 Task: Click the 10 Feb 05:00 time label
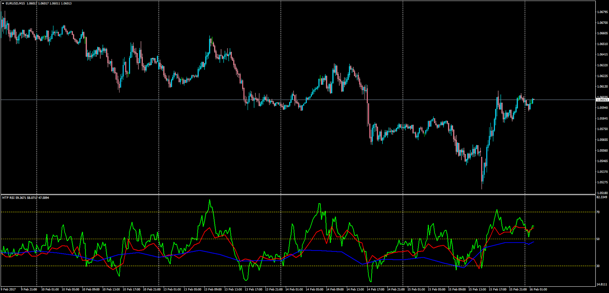pyautogui.click(x=70, y=289)
